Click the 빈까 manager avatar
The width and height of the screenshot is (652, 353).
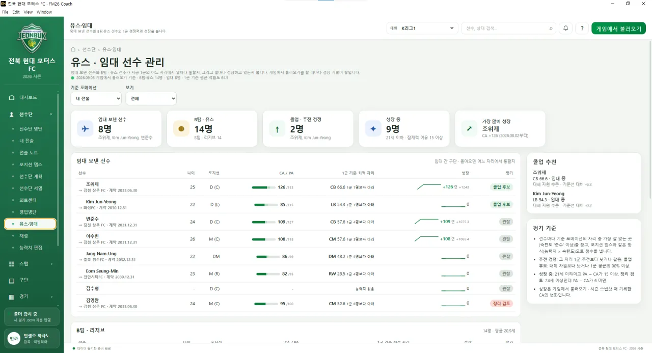click(x=14, y=339)
